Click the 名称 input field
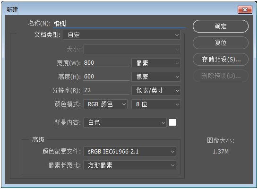 [120, 24]
